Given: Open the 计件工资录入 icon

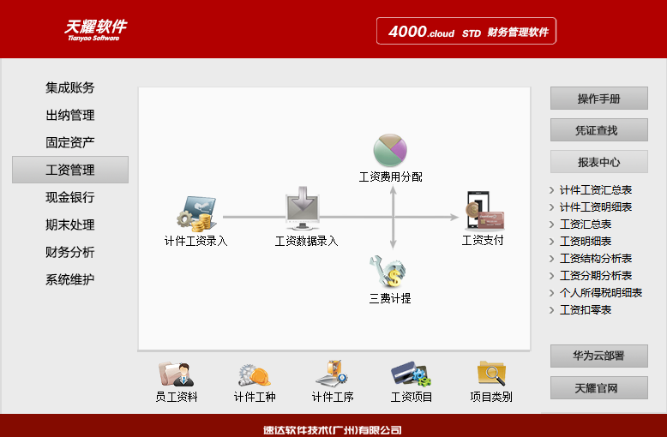Looking at the screenshot, I should pyautogui.click(x=196, y=214).
